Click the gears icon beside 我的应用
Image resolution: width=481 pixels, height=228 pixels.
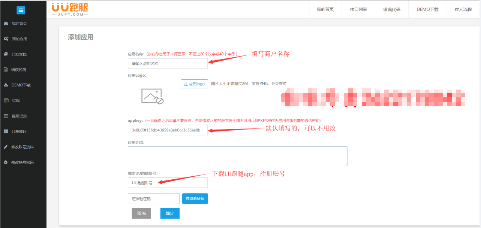(x=6, y=39)
